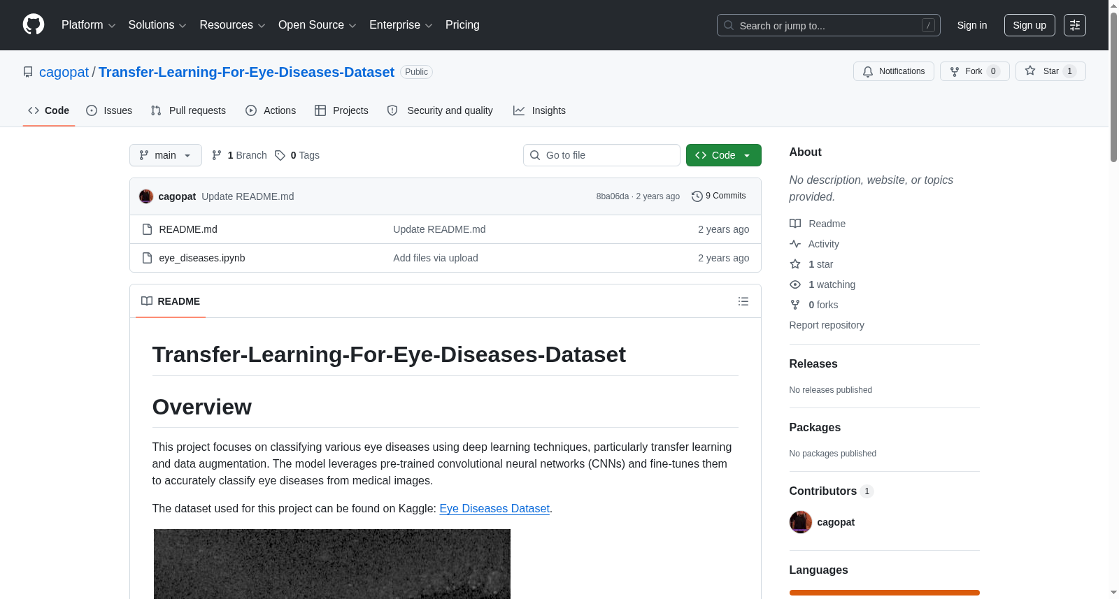1119x599 pixels.
Task: Click the eye_diseases.ipynb file icon
Action: [147, 258]
